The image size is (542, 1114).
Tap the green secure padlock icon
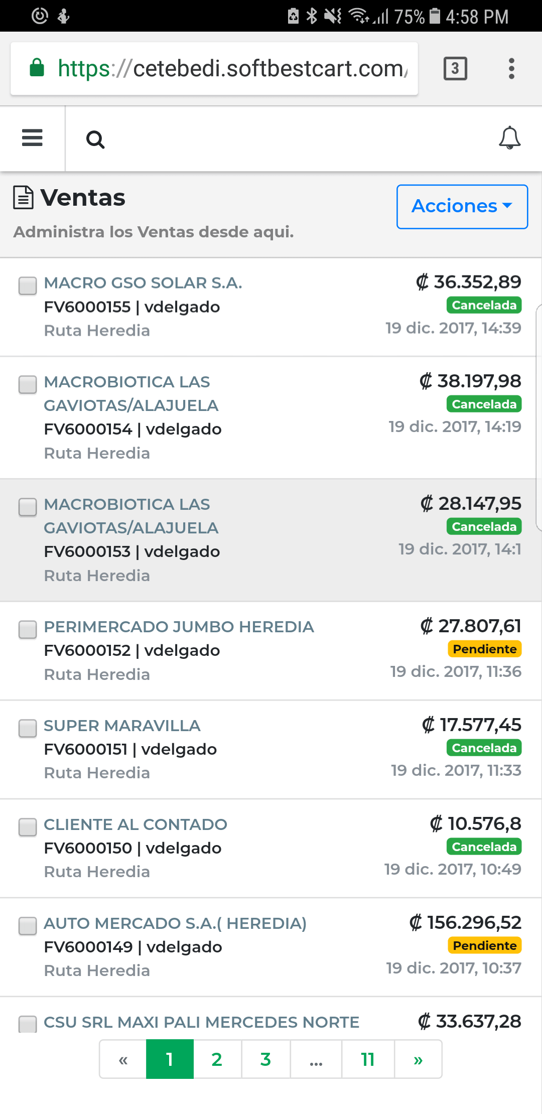point(37,68)
